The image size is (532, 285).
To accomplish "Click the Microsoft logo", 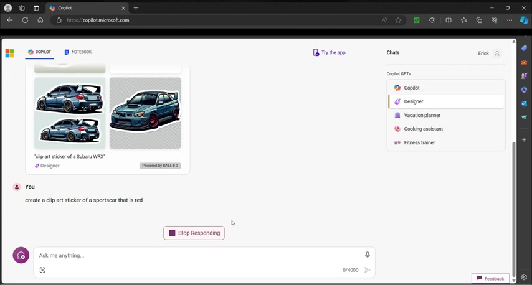I will click(9, 54).
